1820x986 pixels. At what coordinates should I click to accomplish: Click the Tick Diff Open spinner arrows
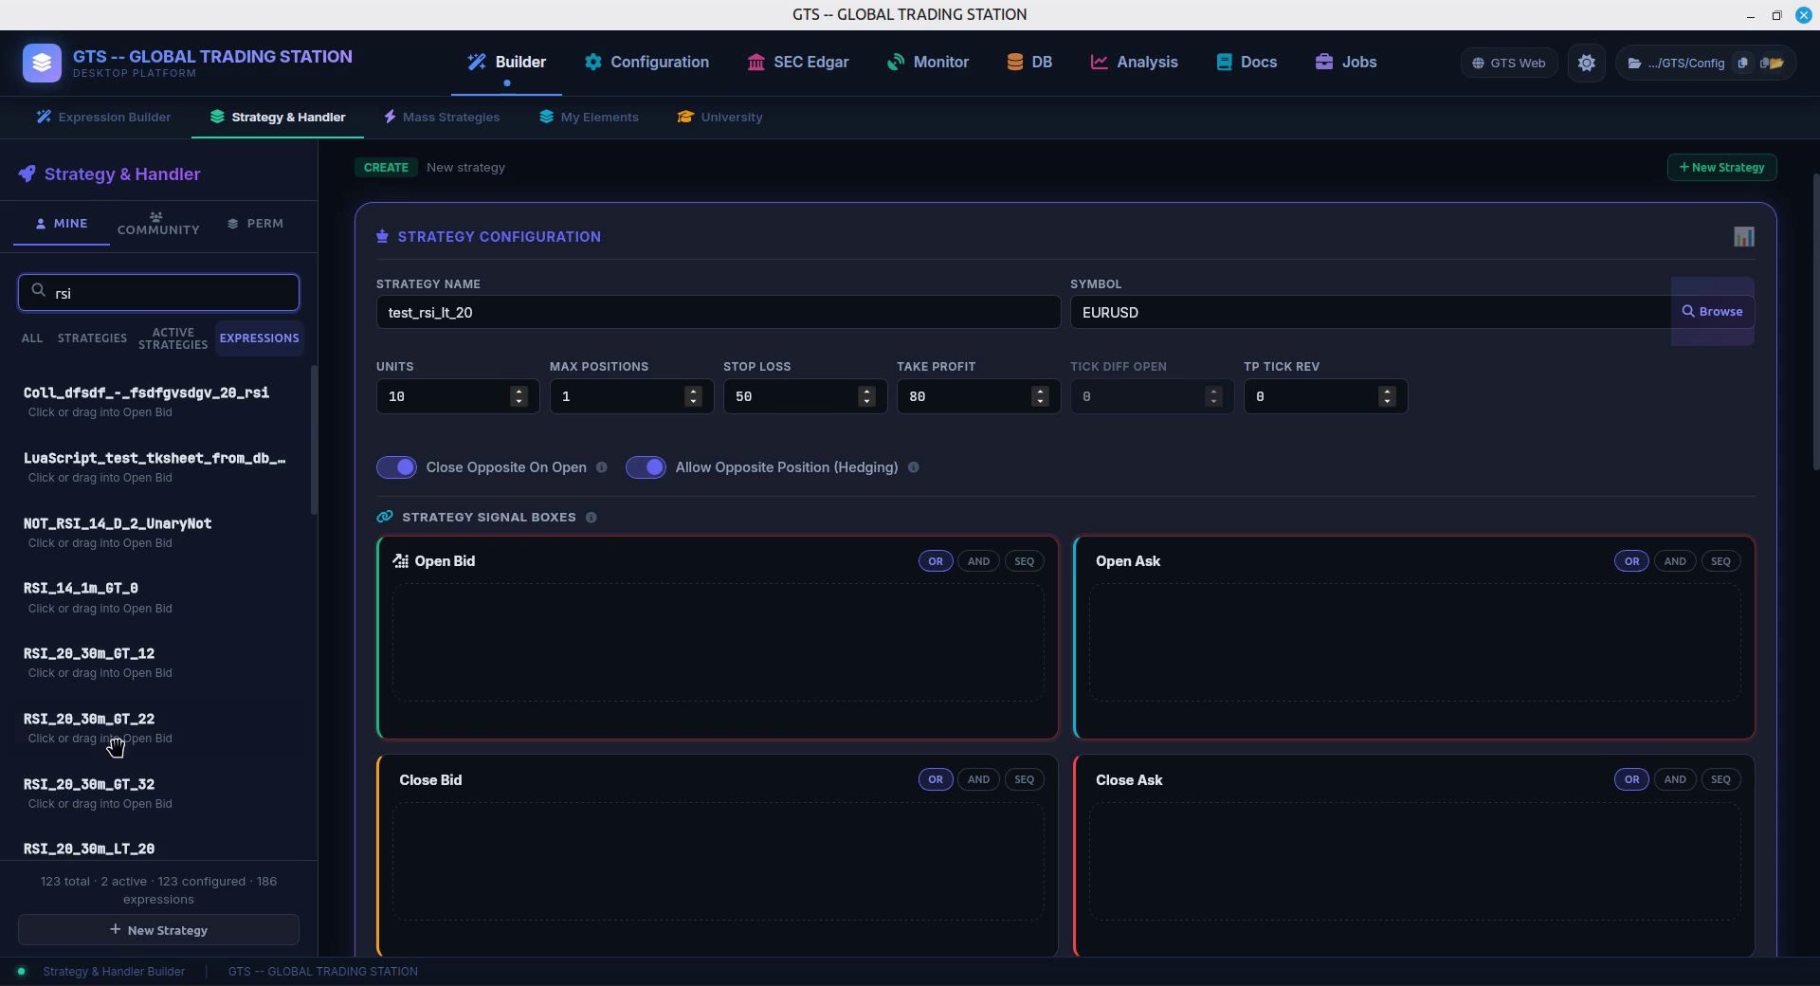click(x=1213, y=396)
